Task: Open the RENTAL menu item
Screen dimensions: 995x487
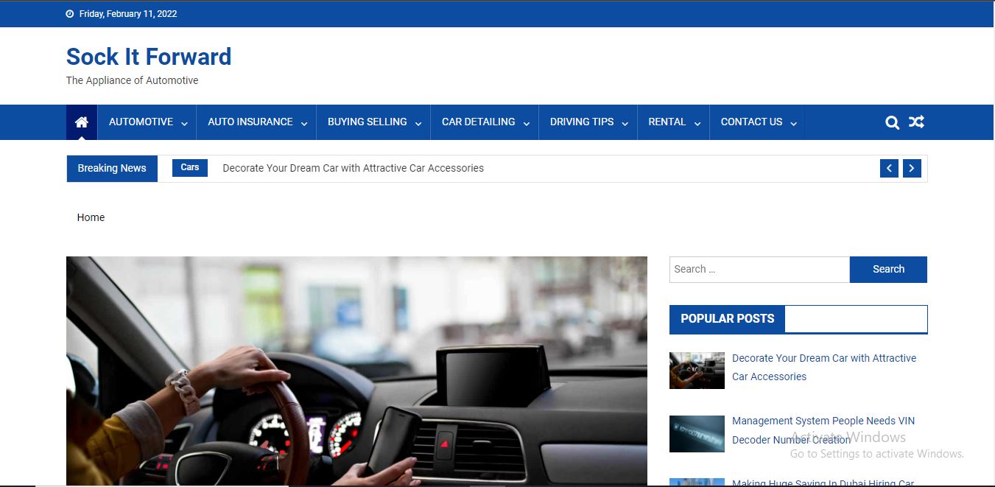Action: point(667,122)
